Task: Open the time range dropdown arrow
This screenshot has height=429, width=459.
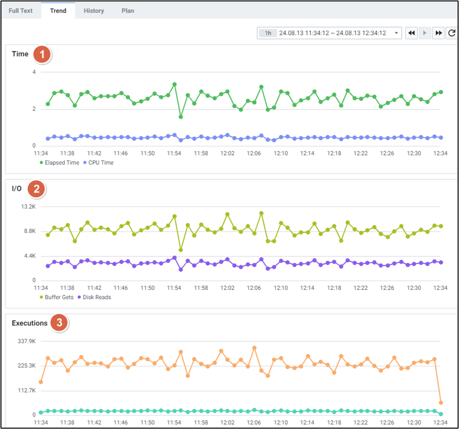Action: pos(397,33)
